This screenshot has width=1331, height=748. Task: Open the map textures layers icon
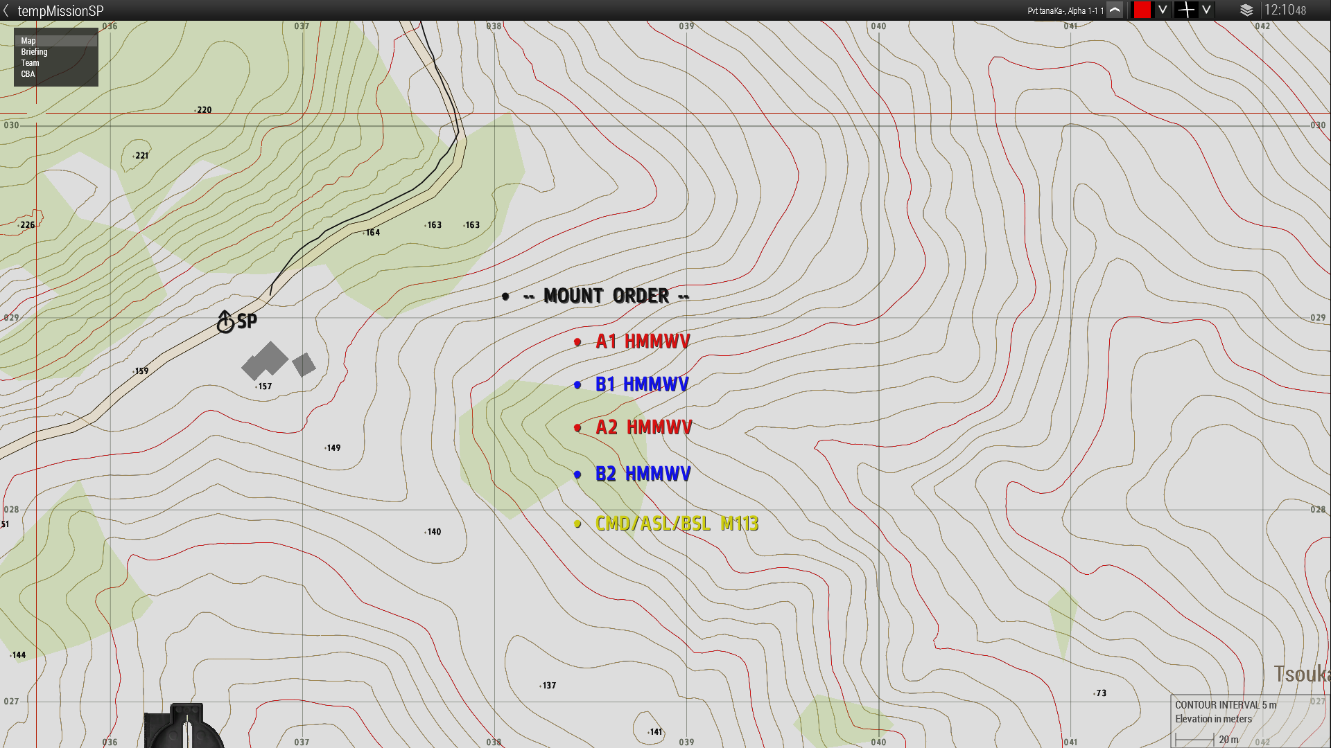1246,10
